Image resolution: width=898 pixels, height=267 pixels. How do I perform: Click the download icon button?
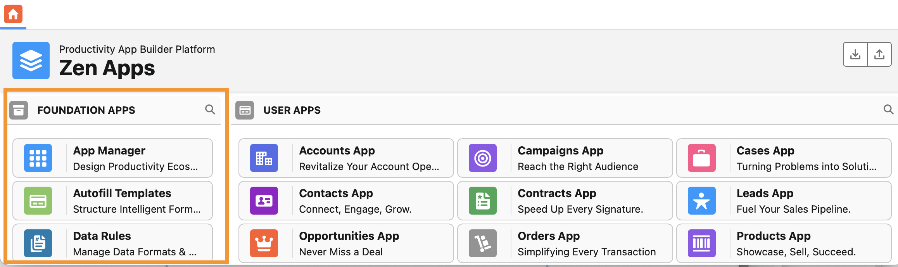pos(855,55)
